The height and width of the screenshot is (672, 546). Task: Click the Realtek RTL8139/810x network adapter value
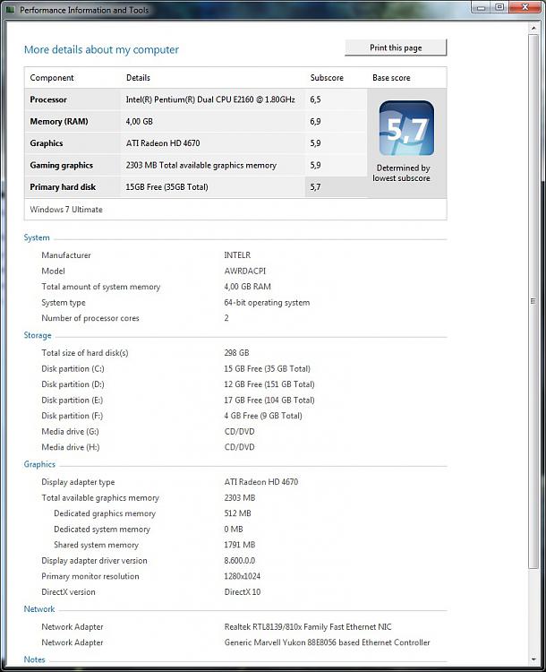point(308,627)
